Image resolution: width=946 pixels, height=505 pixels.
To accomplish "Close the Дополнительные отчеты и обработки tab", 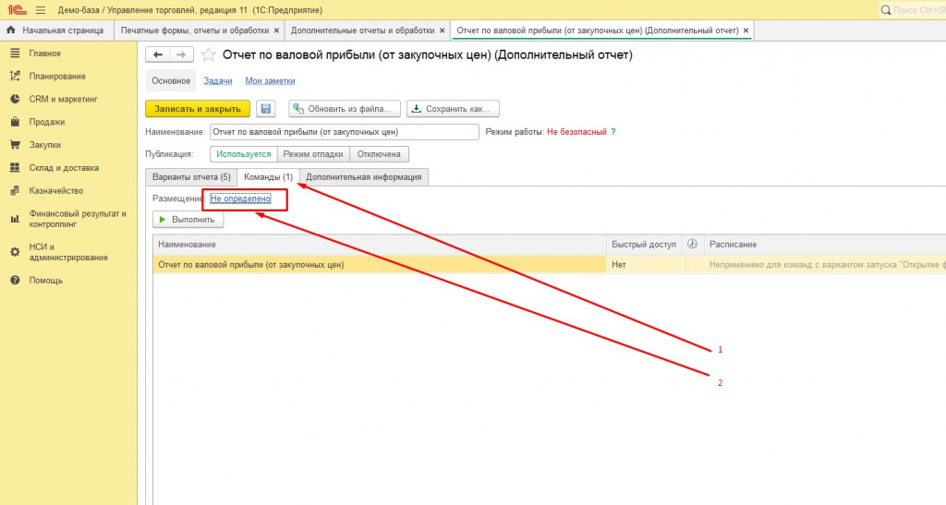I will (x=443, y=30).
